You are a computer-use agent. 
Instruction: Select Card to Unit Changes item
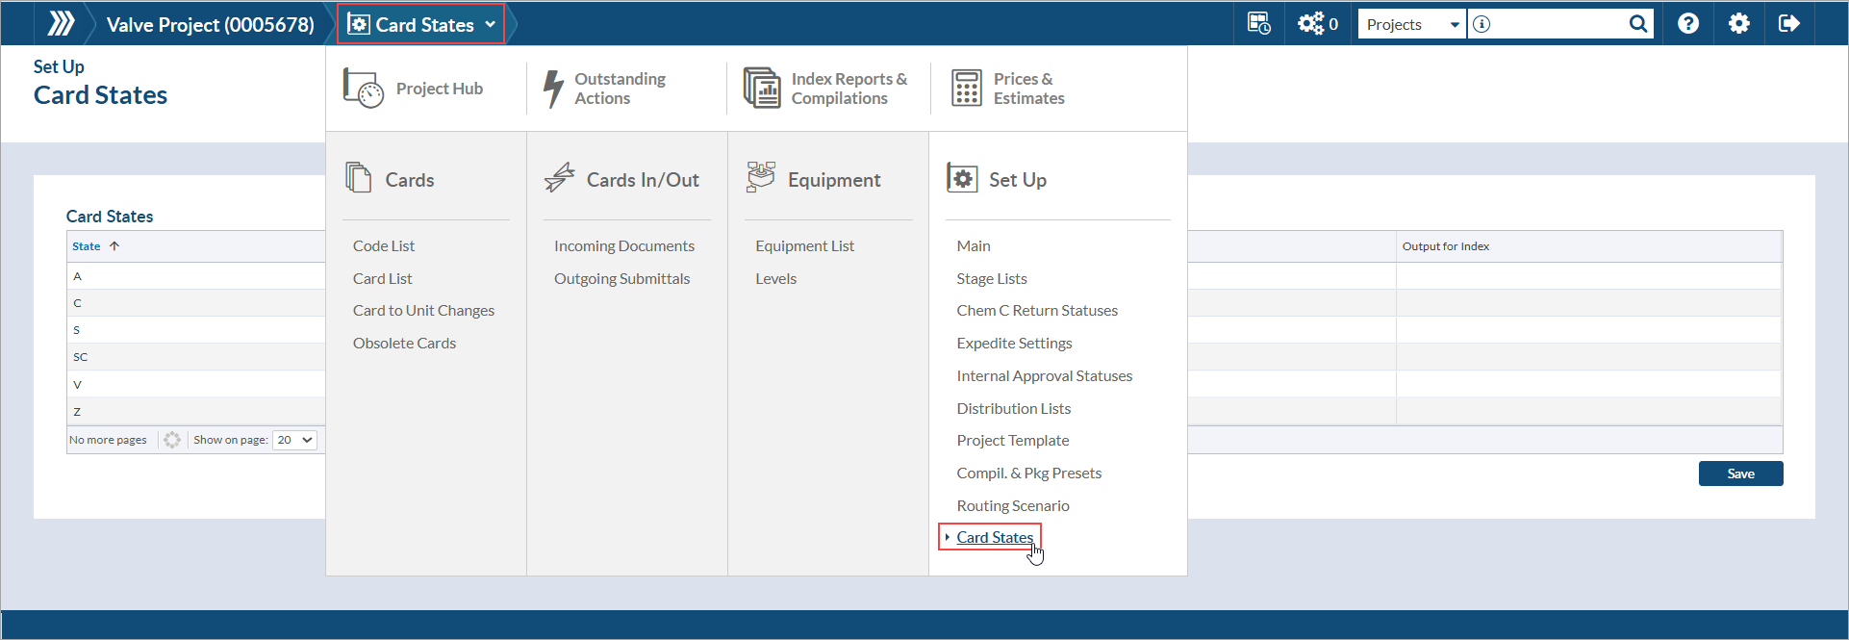point(423,311)
